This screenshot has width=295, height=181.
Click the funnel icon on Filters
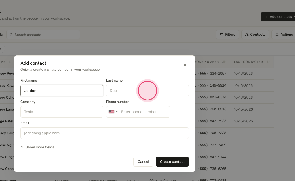point(221,35)
